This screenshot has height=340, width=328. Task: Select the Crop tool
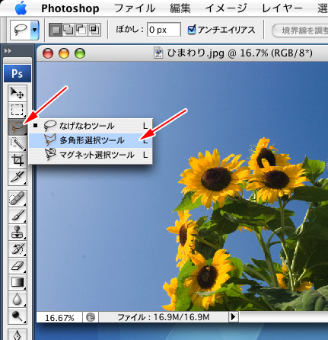(18, 160)
